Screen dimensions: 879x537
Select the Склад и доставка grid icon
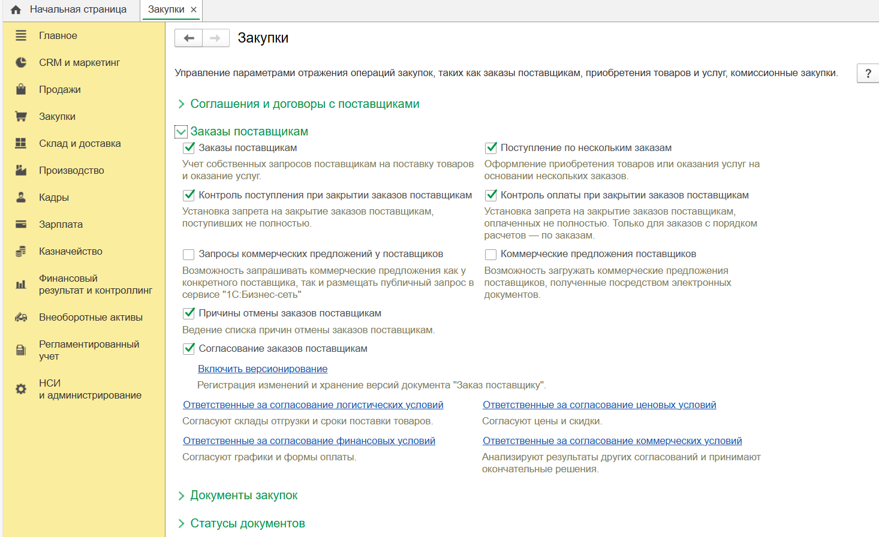[21, 143]
